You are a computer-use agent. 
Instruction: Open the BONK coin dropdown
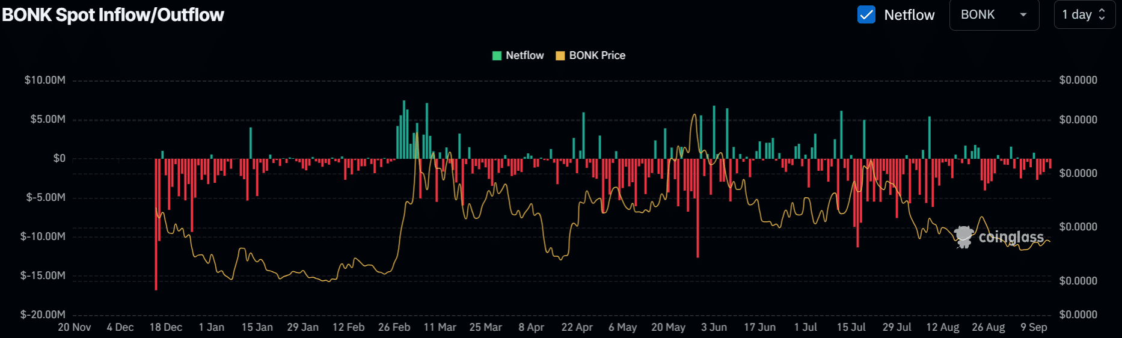click(994, 15)
